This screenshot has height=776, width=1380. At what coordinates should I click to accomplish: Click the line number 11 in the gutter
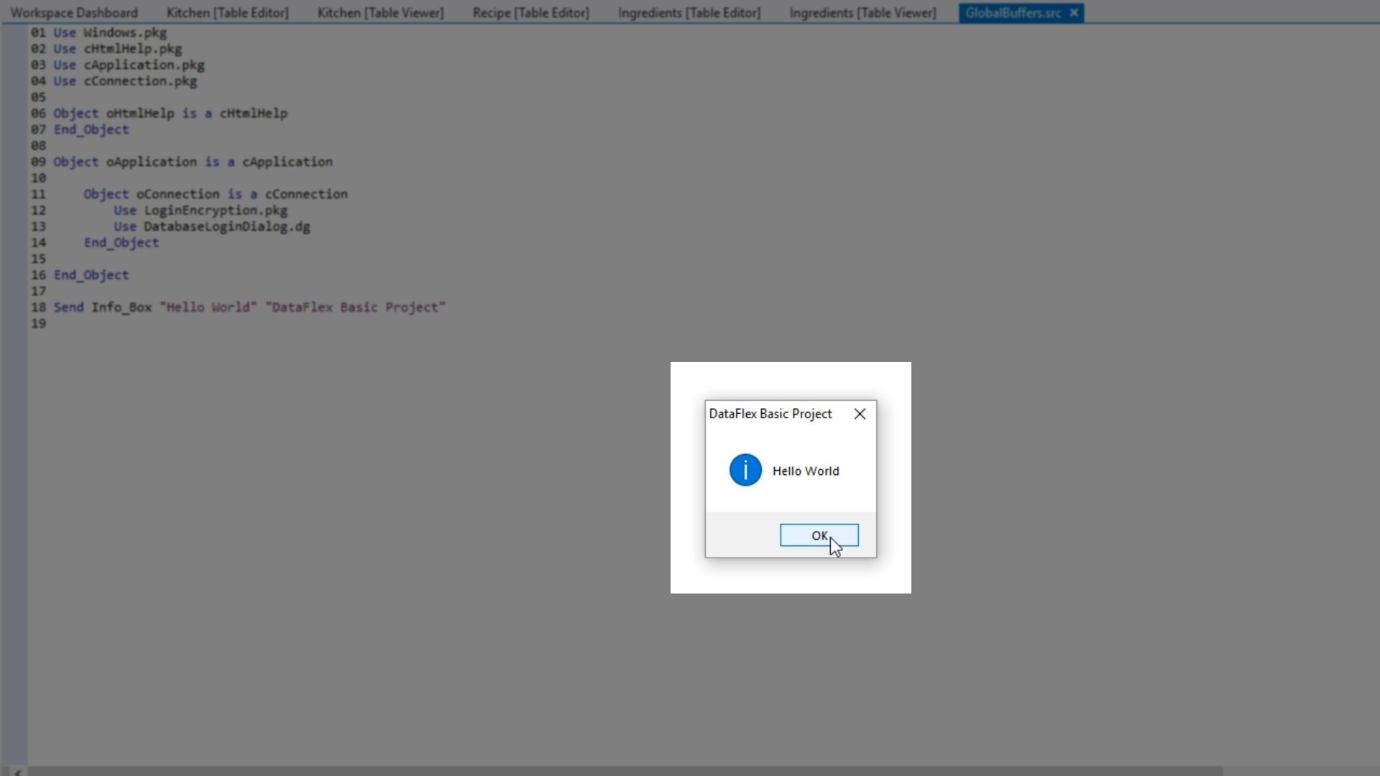[x=38, y=195]
